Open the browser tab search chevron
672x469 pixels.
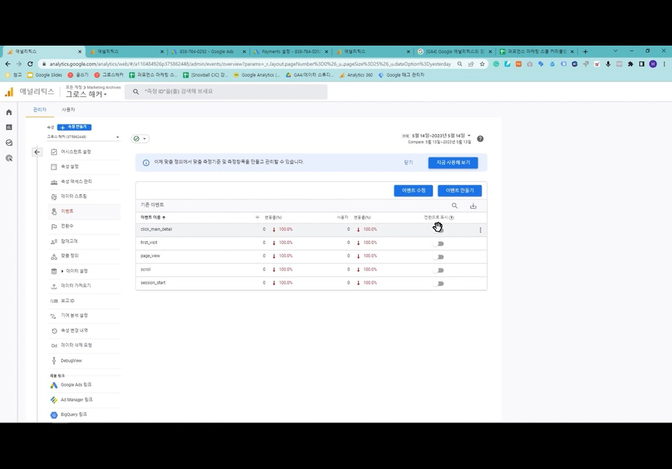[615, 51]
